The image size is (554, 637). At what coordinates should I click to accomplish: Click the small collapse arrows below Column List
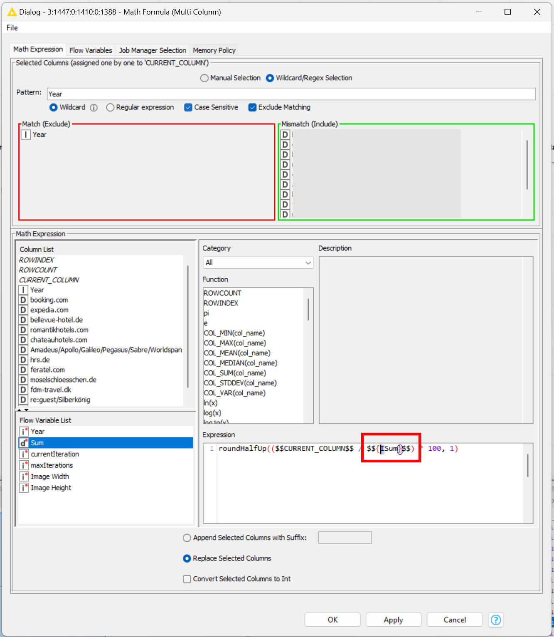click(23, 410)
